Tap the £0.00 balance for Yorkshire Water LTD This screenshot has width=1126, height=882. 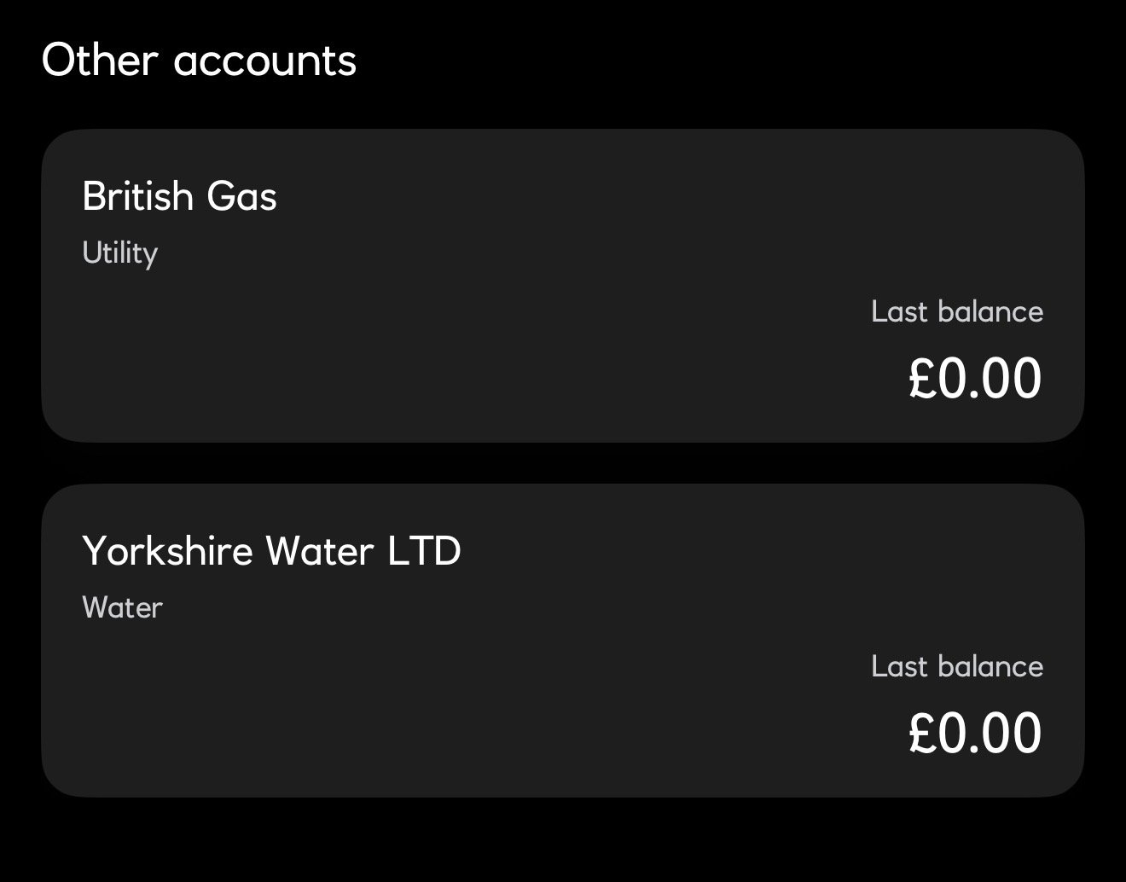[x=974, y=734]
